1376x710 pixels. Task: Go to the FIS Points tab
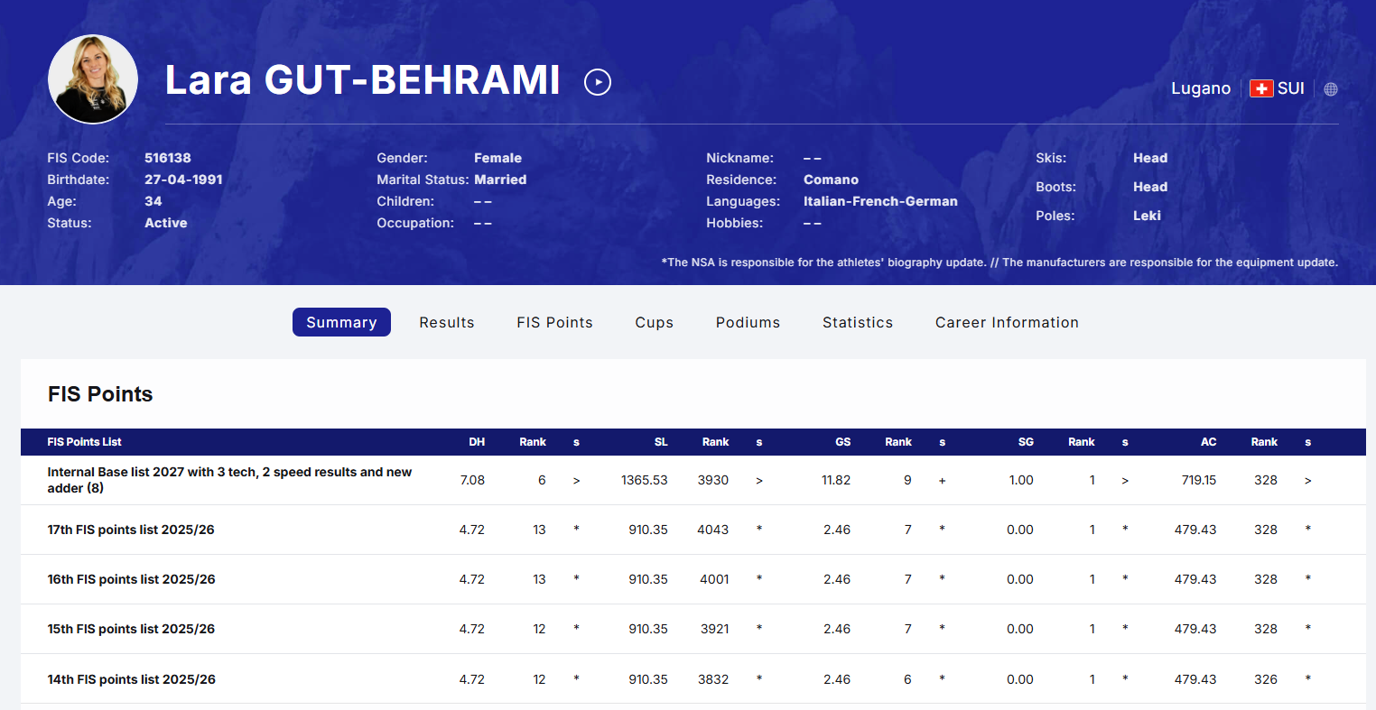tap(554, 322)
